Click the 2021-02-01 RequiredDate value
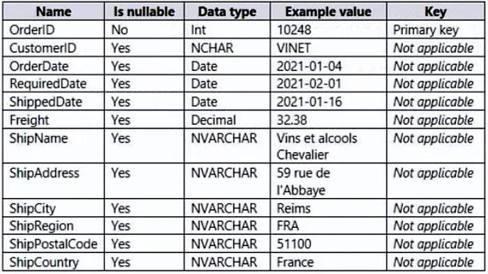The width and height of the screenshot is (488, 274). pyautogui.click(x=309, y=84)
